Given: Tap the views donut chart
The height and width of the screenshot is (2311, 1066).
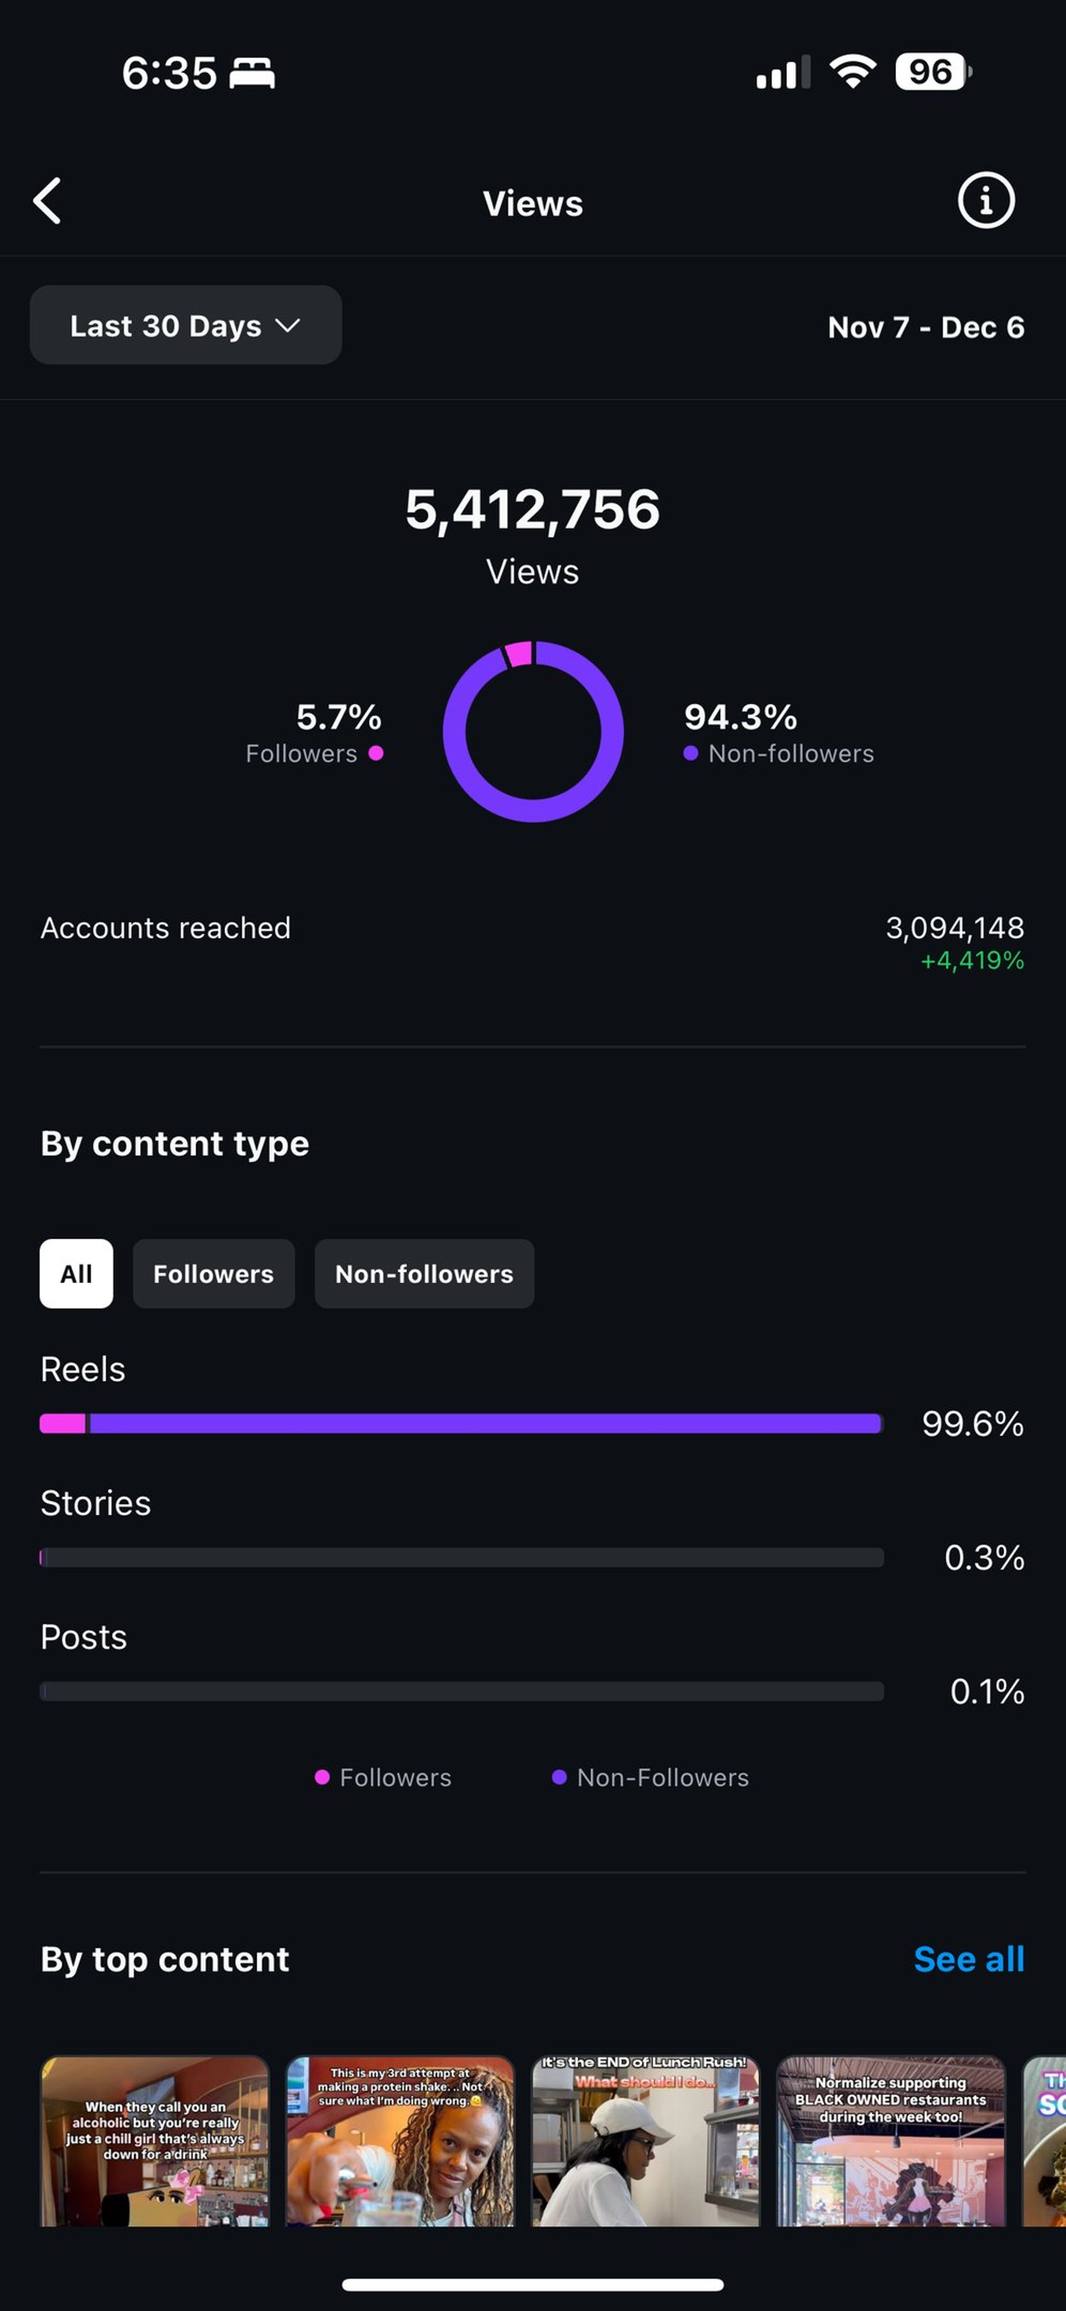Looking at the screenshot, I should [533, 731].
